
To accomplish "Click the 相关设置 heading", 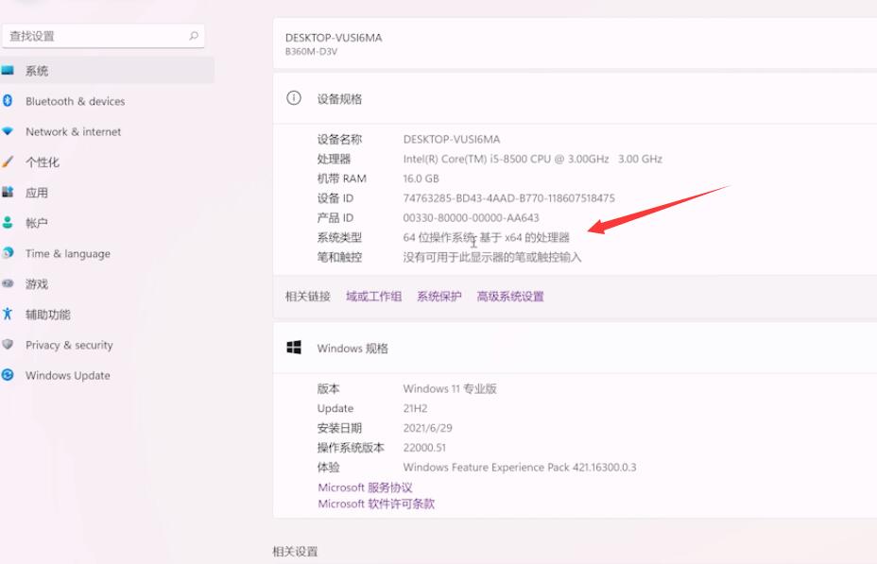I will pos(295,552).
